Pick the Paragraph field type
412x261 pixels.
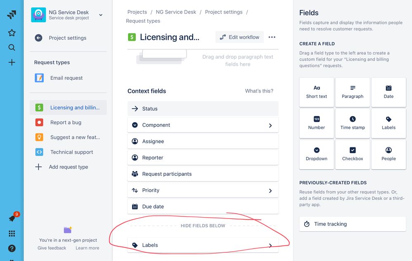click(353, 92)
